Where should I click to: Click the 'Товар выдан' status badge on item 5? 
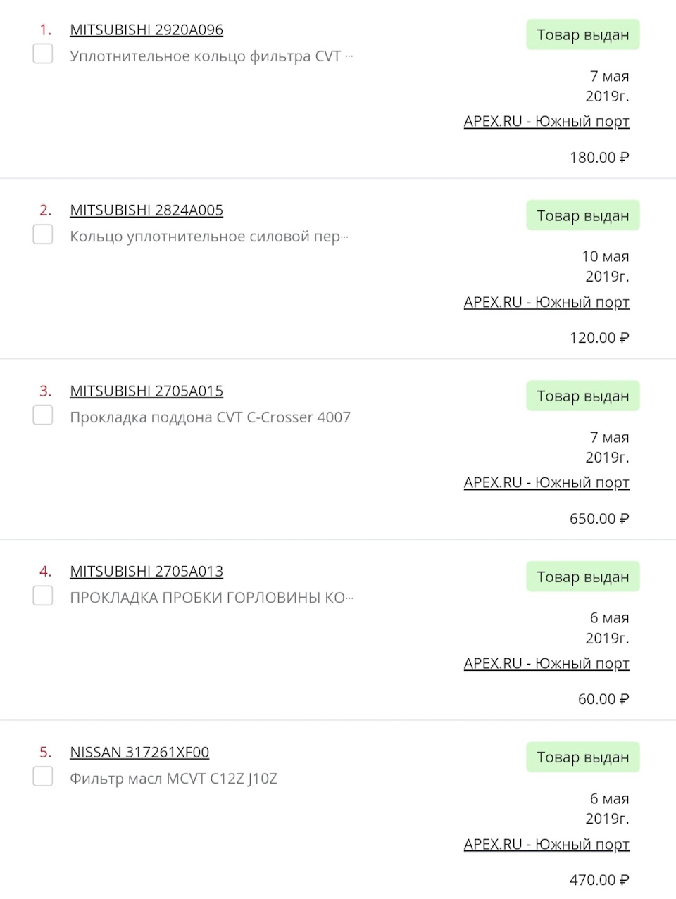(582, 757)
